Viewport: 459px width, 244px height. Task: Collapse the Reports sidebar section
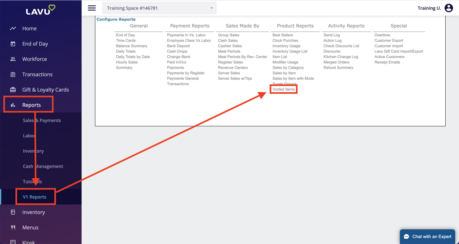tap(31, 105)
